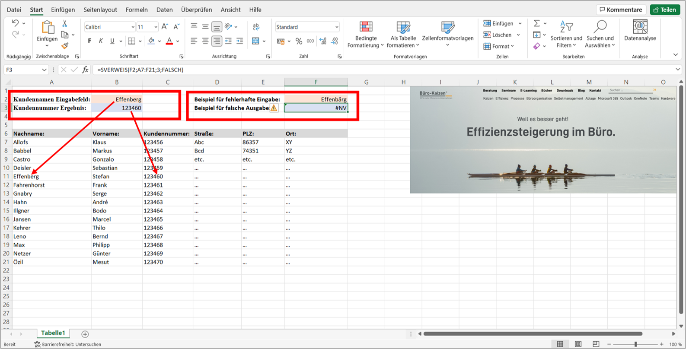The image size is (686, 349).
Task: Adjust the zoom slider in status bar
Action: (x=635, y=344)
